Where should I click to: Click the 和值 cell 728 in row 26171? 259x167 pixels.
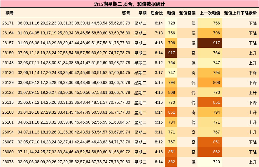click(171, 23)
